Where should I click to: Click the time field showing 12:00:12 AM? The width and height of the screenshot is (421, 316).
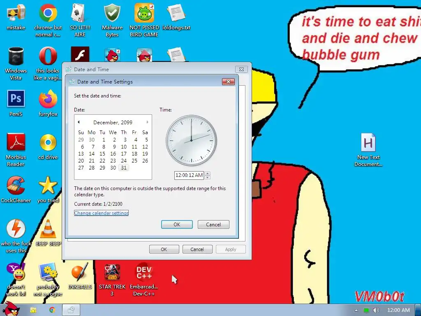tap(189, 175)
